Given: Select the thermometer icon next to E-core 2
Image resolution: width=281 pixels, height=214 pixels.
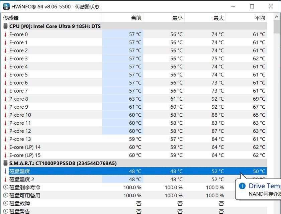Looking at the screenshot, I should pyautogui.click(x=5, y=50).
